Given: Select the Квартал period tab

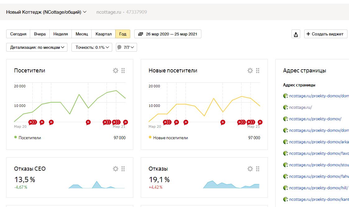Looking at the screenshot, I should click(x=103, y=34).
